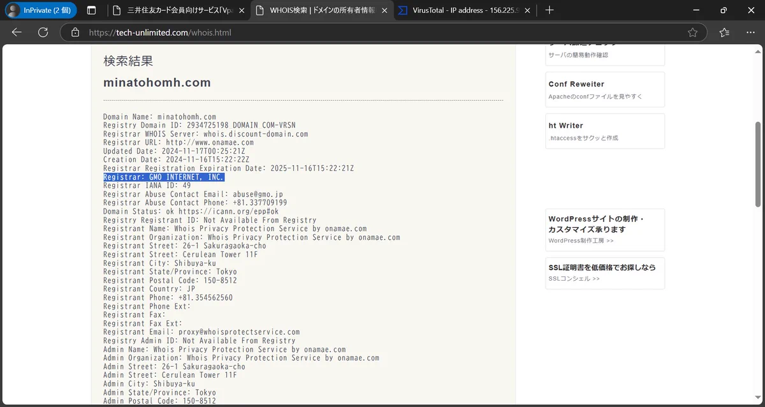Click the Creation Date 2024-11-16 line
Viewport: 765px width, 407px height.
coord(176,160)
